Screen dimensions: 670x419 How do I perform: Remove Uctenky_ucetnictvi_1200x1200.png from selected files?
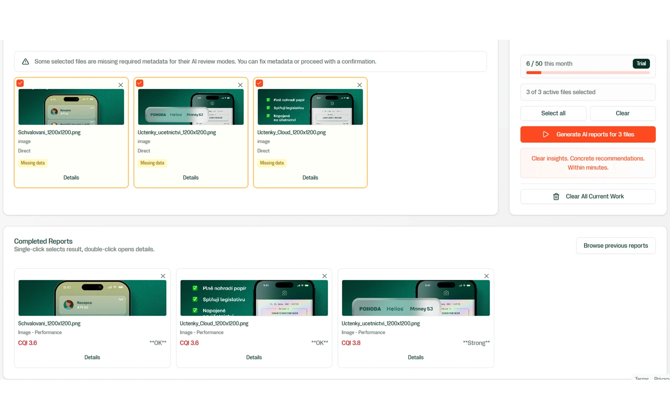[240, 85]
